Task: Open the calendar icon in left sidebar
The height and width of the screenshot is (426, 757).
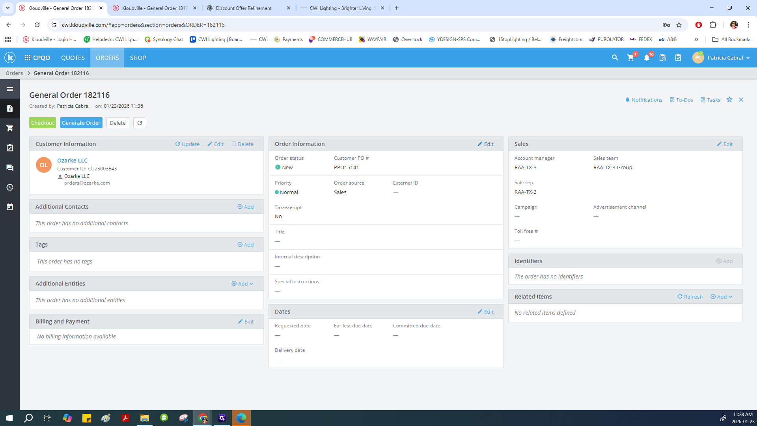Action: tap(10, 207)
